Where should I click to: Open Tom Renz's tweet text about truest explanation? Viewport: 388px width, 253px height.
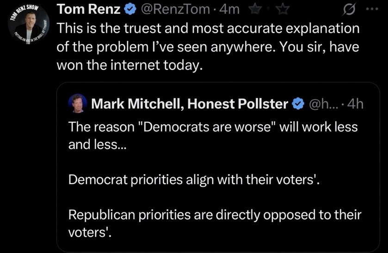208,47
